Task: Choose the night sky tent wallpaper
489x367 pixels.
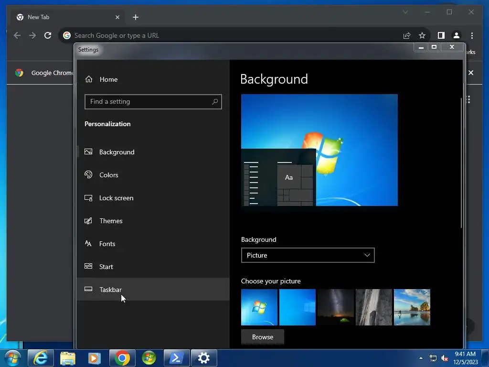Action: 336,307
